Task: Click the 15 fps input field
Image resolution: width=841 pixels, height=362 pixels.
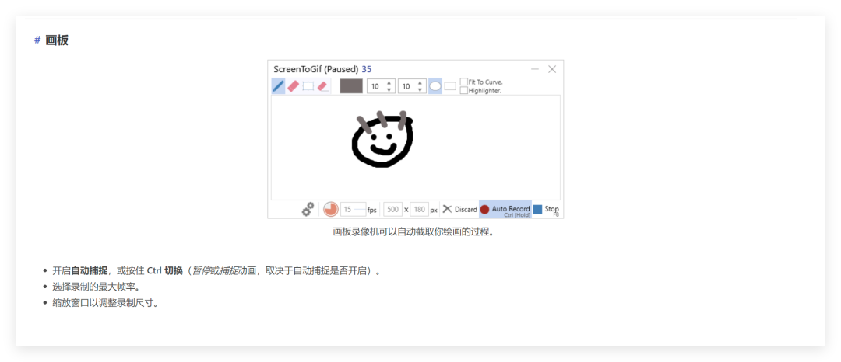Action: click(354, 210)
